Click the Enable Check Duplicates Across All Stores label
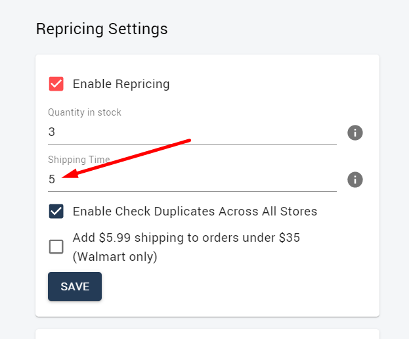Image resolution: width=409 pixels, height=339 pixels. [x=195, y=212]
